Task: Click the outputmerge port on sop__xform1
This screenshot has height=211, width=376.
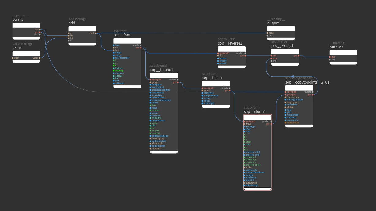Action: click(x=244, y=185)
